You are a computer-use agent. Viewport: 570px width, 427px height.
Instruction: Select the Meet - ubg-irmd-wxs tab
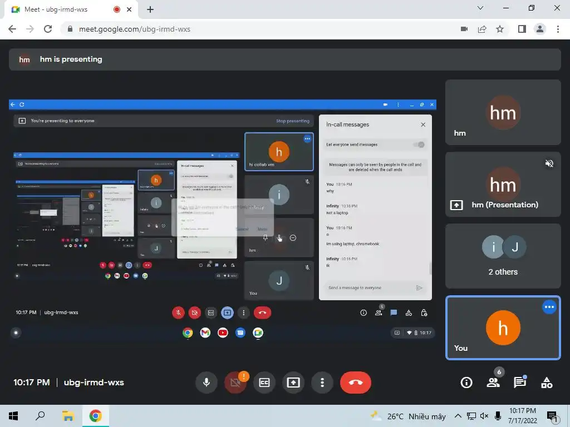coord(71,10)
